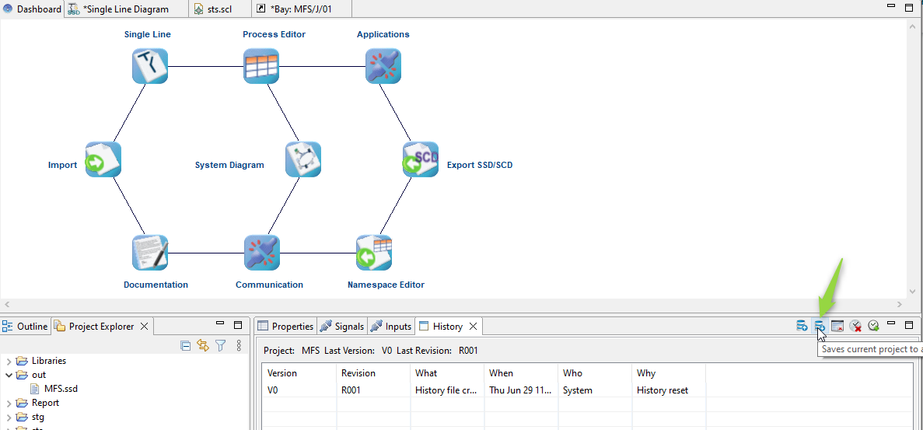Open the Namespace Editor icon
The image size is (923, 430).
click(x=374, y=253)
